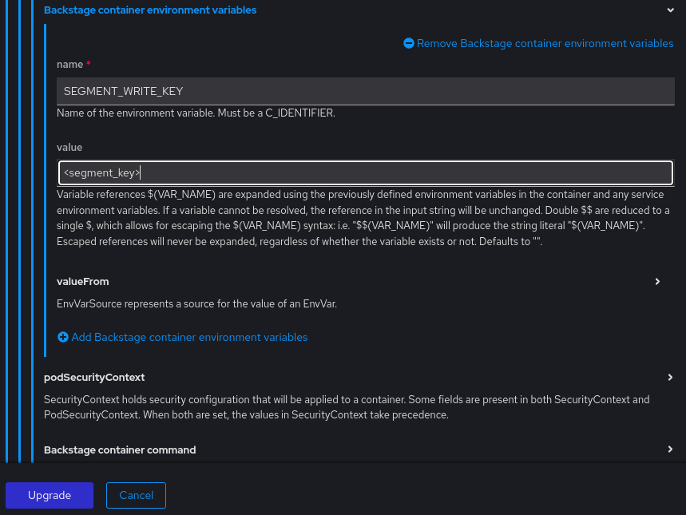
Task: Click the podSecurityContext section label
Action: tap(94, 377)
